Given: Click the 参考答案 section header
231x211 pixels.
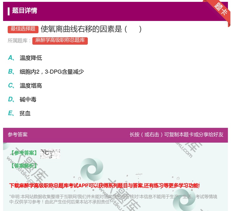Looking at the screenshot, I should tap(18, 135).
